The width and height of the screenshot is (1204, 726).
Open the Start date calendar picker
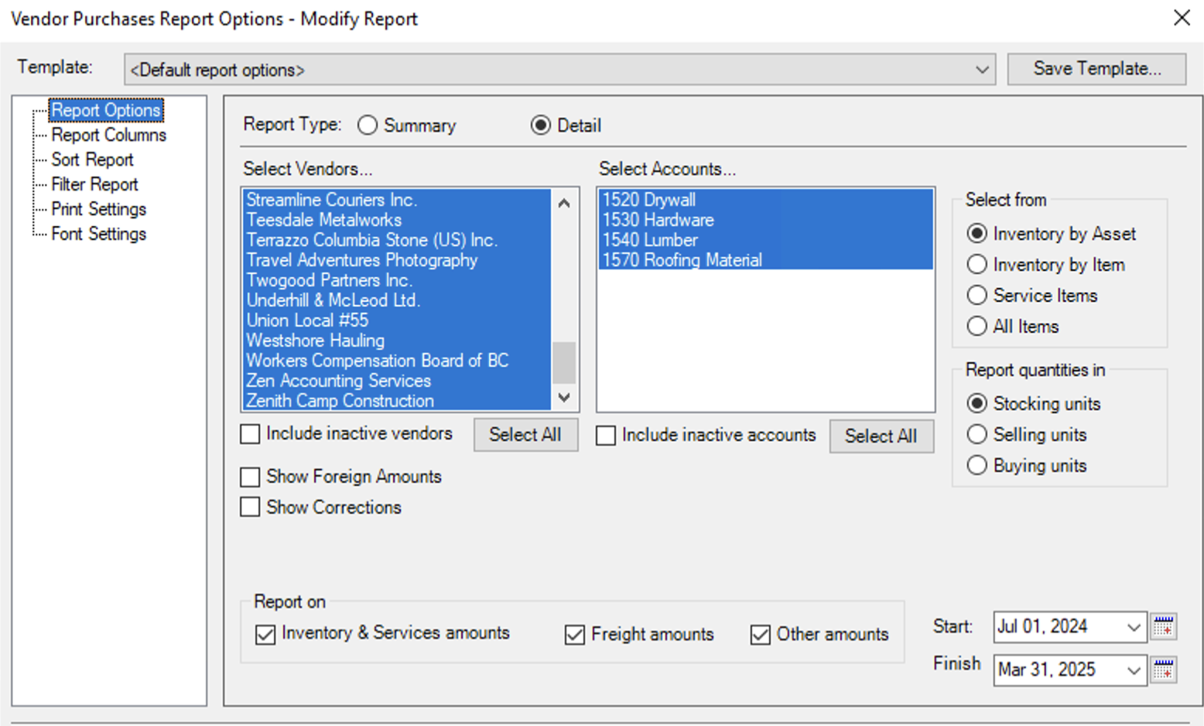tap(1162, 627)
